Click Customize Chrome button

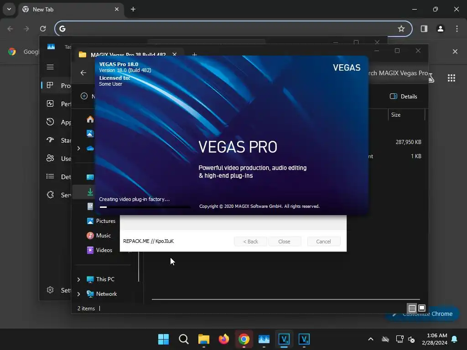(422, 314)
